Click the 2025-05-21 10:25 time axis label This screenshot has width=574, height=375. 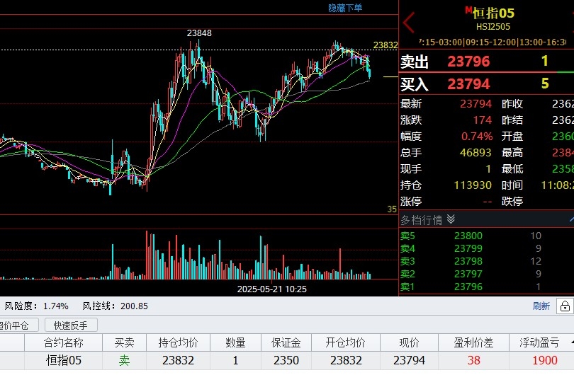272,289
